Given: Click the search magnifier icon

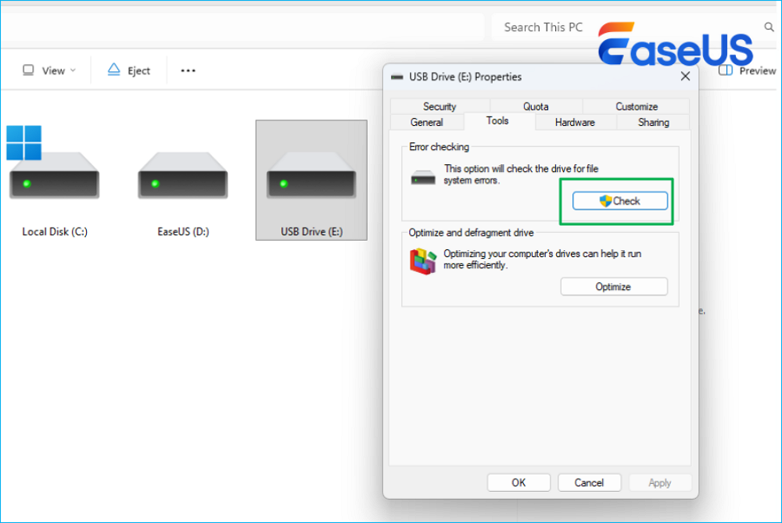Looking at the screenshot, I should click(769, 27).
